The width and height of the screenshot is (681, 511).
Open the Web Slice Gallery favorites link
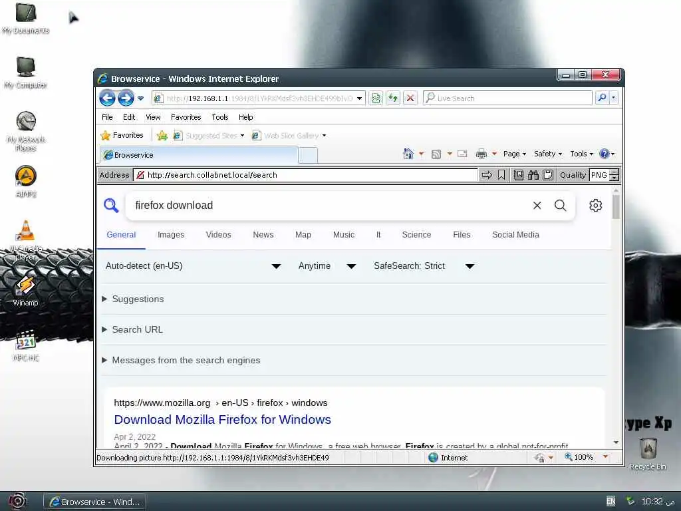pos(289,136)
